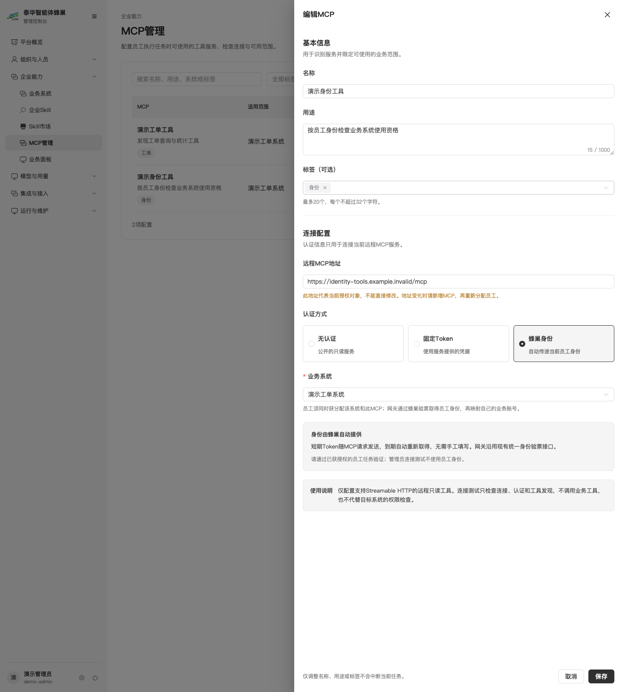Select the 固定Token authentication option
Image resolution: width=623 pixels, height=692 pixels.
458,343
